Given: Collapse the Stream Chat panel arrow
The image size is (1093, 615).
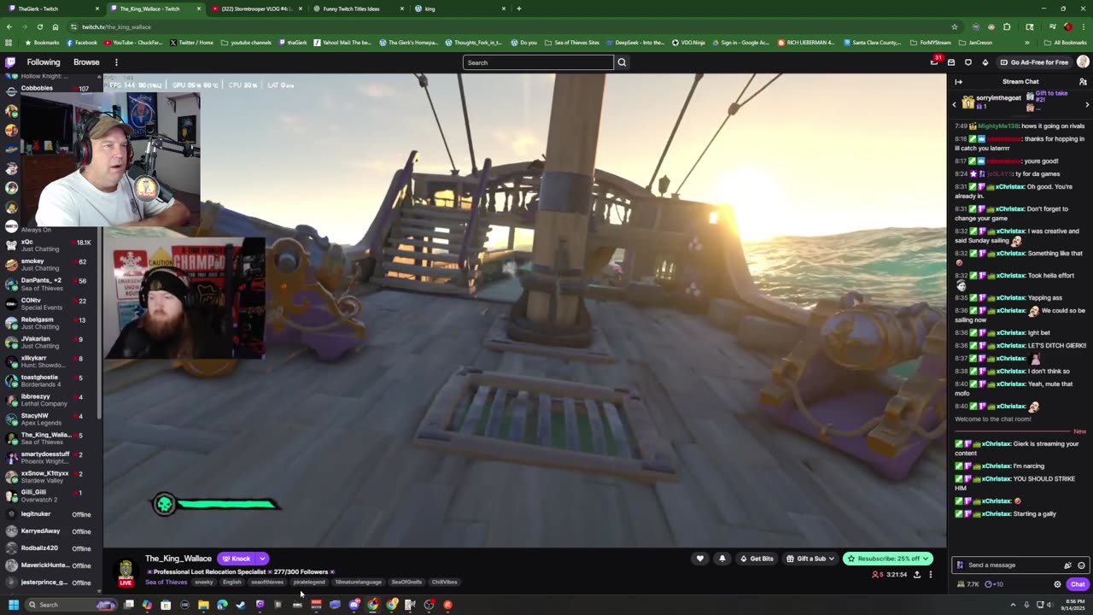Looking at the screenshot, I should 958,82.
